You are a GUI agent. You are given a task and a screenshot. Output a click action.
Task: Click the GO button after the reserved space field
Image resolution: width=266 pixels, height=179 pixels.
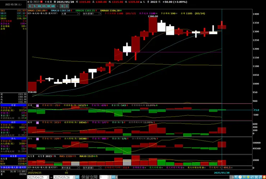(x=114, y=177)
